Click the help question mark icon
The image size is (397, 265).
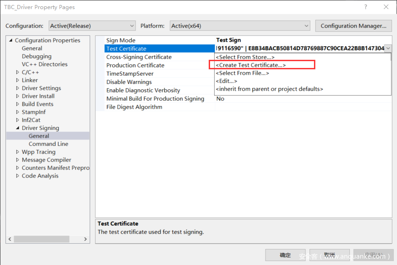(x=366, y=7)
